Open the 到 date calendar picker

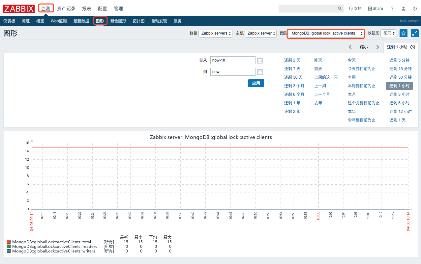pyautogui.click(x=260, y=72)
